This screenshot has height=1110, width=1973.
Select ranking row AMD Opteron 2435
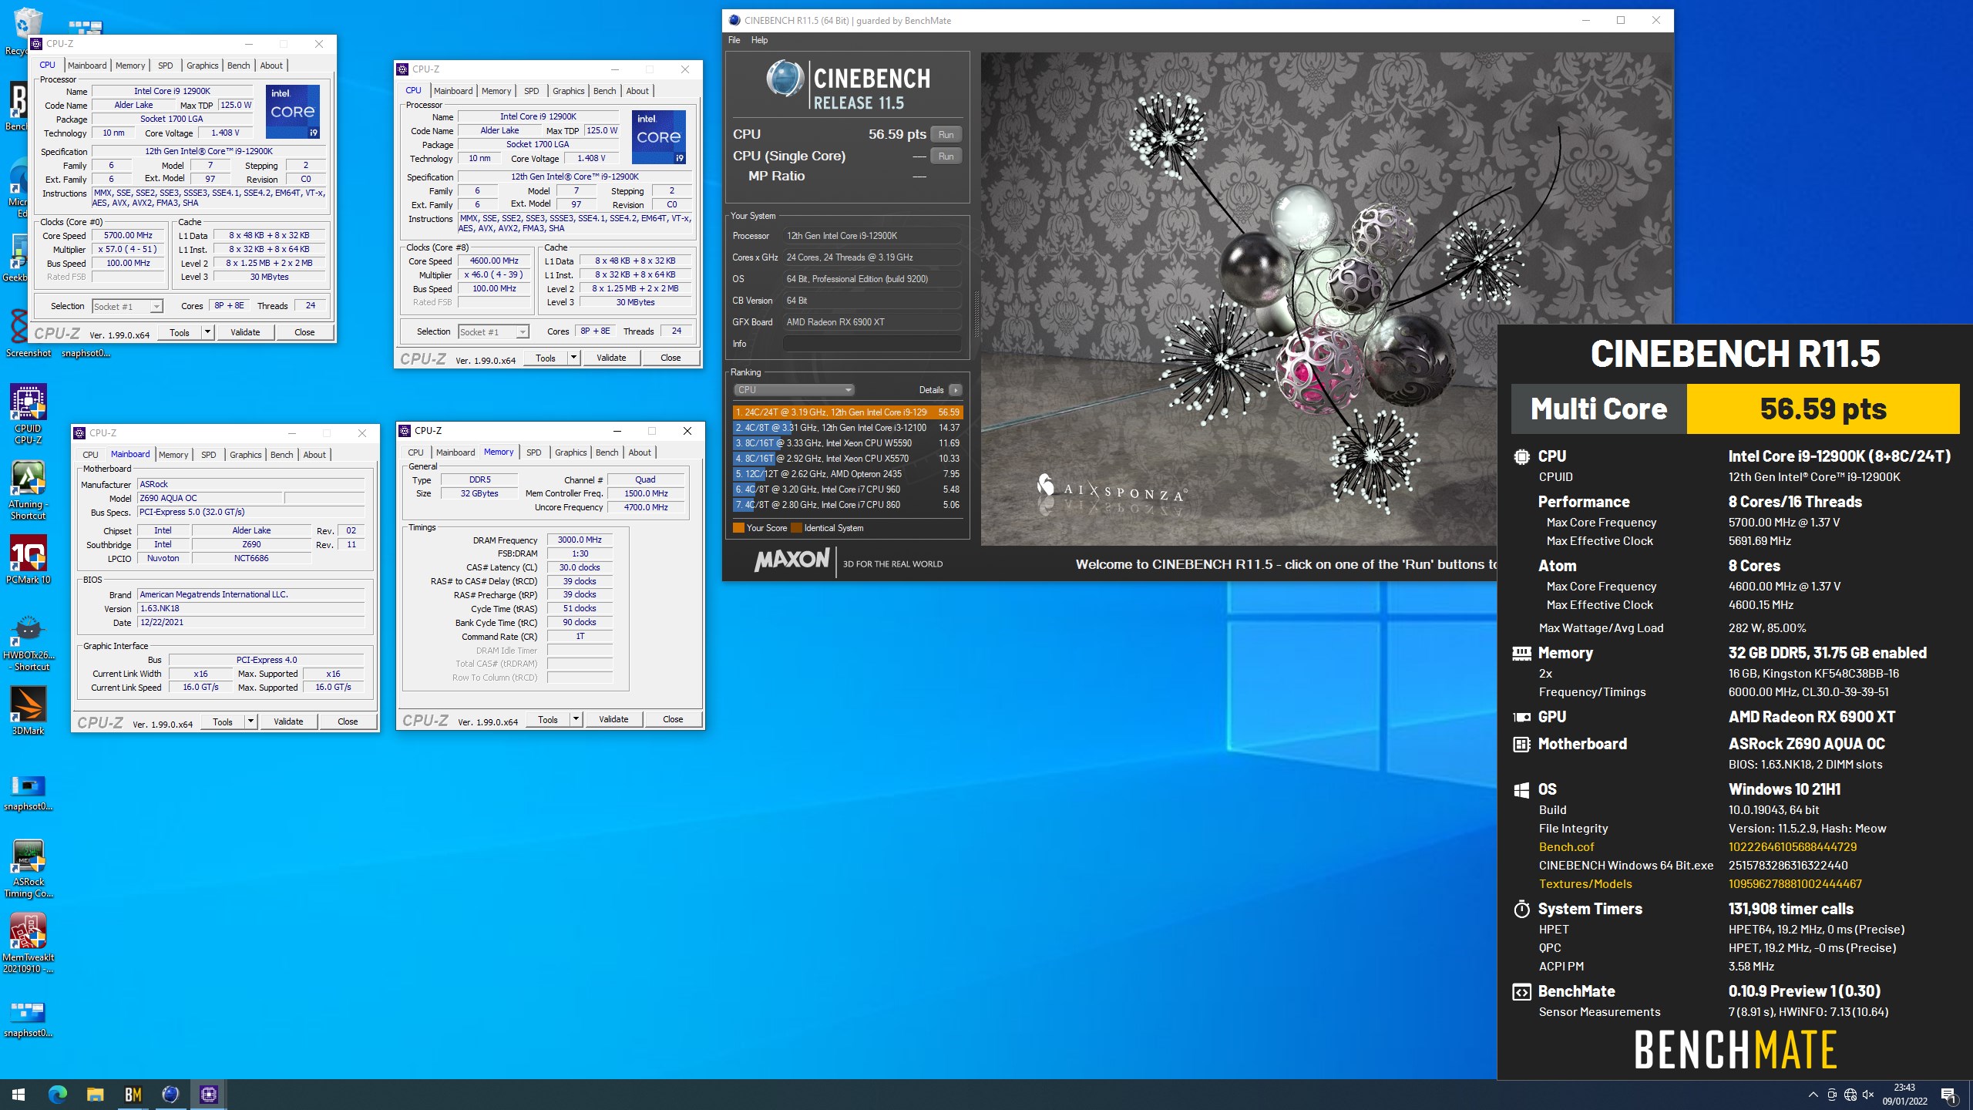click(x=847, y=474)
